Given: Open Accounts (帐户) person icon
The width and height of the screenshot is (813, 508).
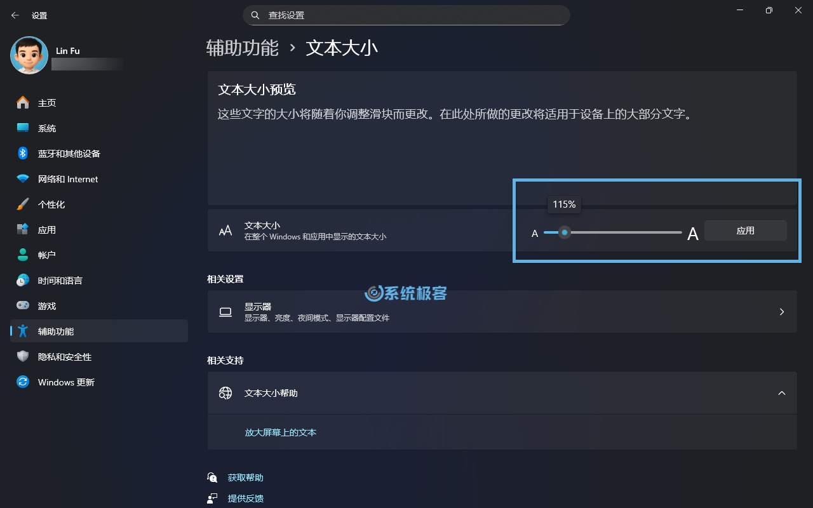Looking at the screenshot, I should pos(23,255).
